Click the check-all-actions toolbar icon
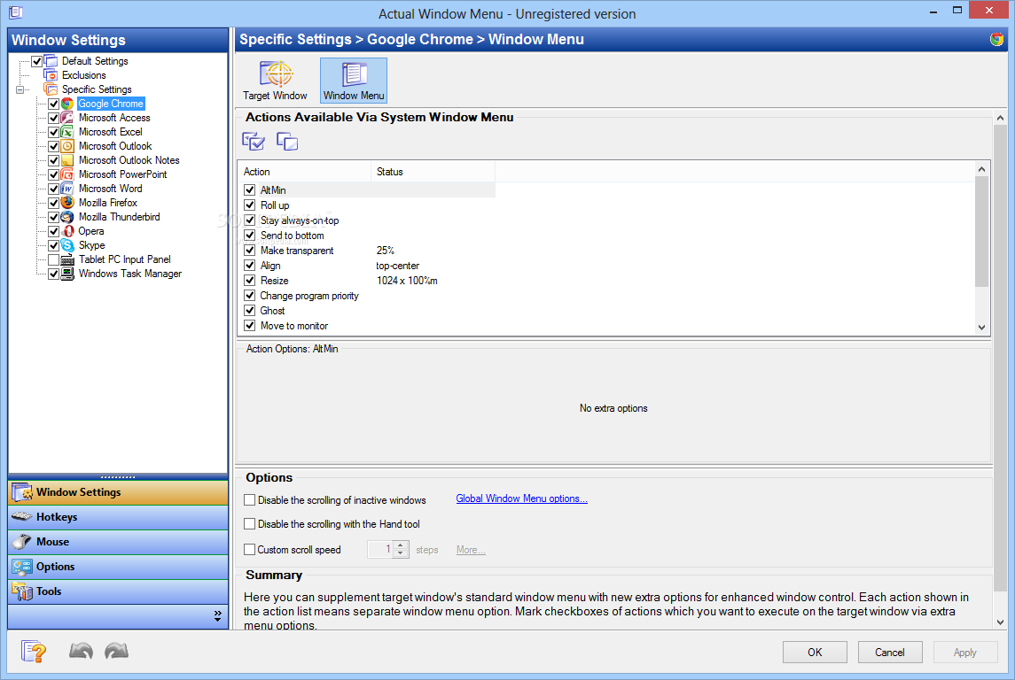The width and height of the screenshot is (1015, 680). point(254,141)
